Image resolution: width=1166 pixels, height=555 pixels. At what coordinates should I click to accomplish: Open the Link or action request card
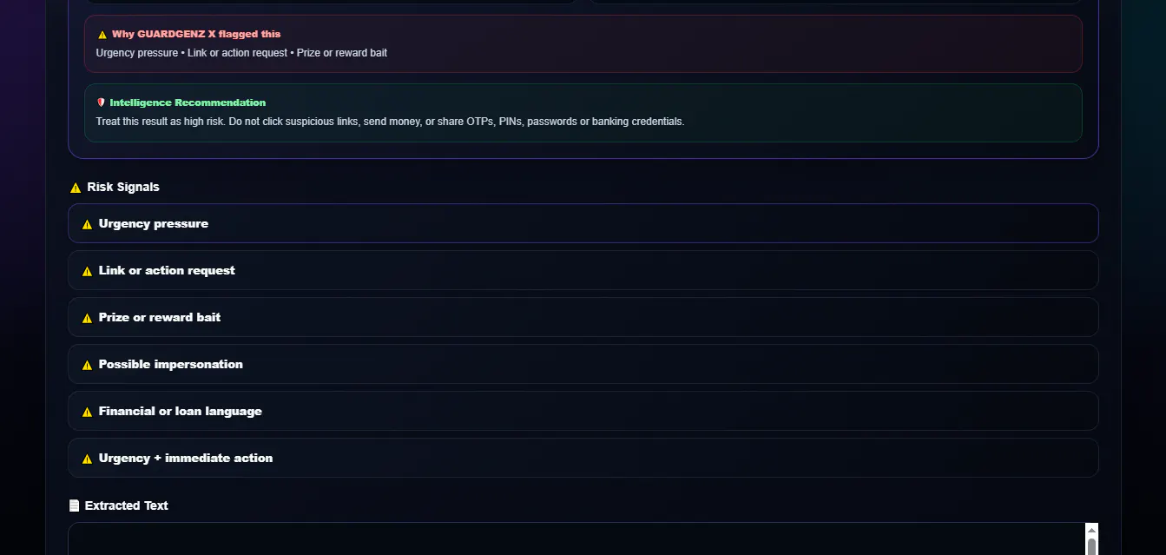(583, 270)
